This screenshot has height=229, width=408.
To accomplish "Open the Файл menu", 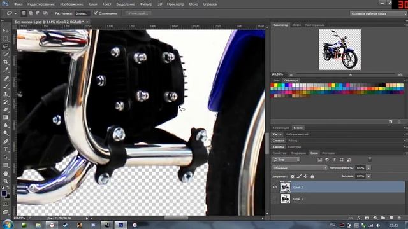I will 18,4.
